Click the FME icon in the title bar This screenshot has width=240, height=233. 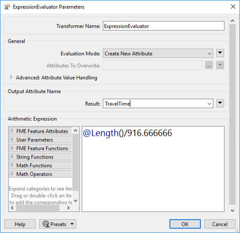coord(7,7)
